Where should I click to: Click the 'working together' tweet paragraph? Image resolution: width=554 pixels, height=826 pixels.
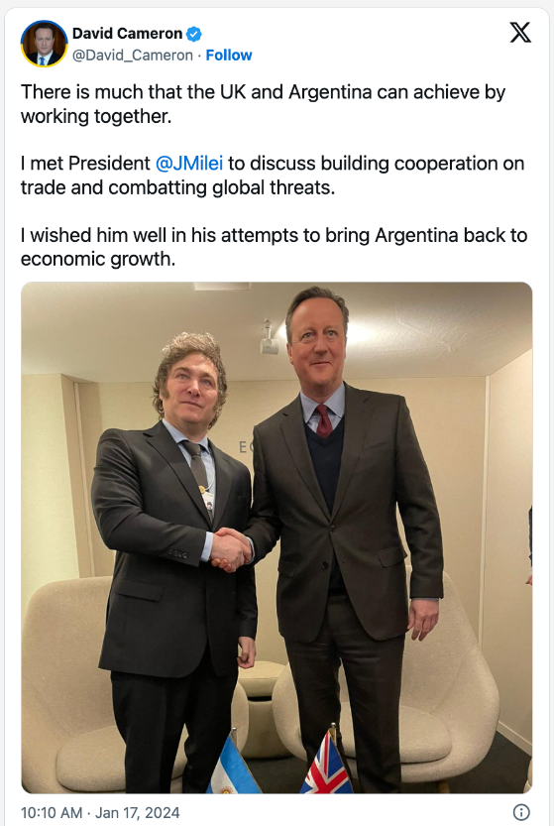pos(263,104)
